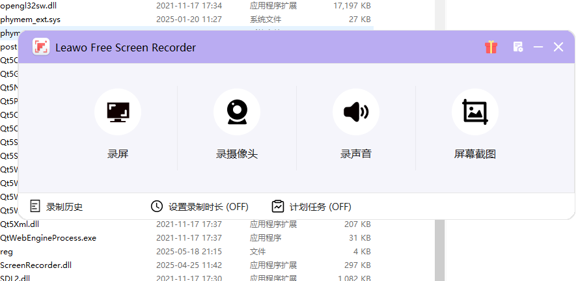Select opengl32sw.dll in the file list

tap(29, 5)
